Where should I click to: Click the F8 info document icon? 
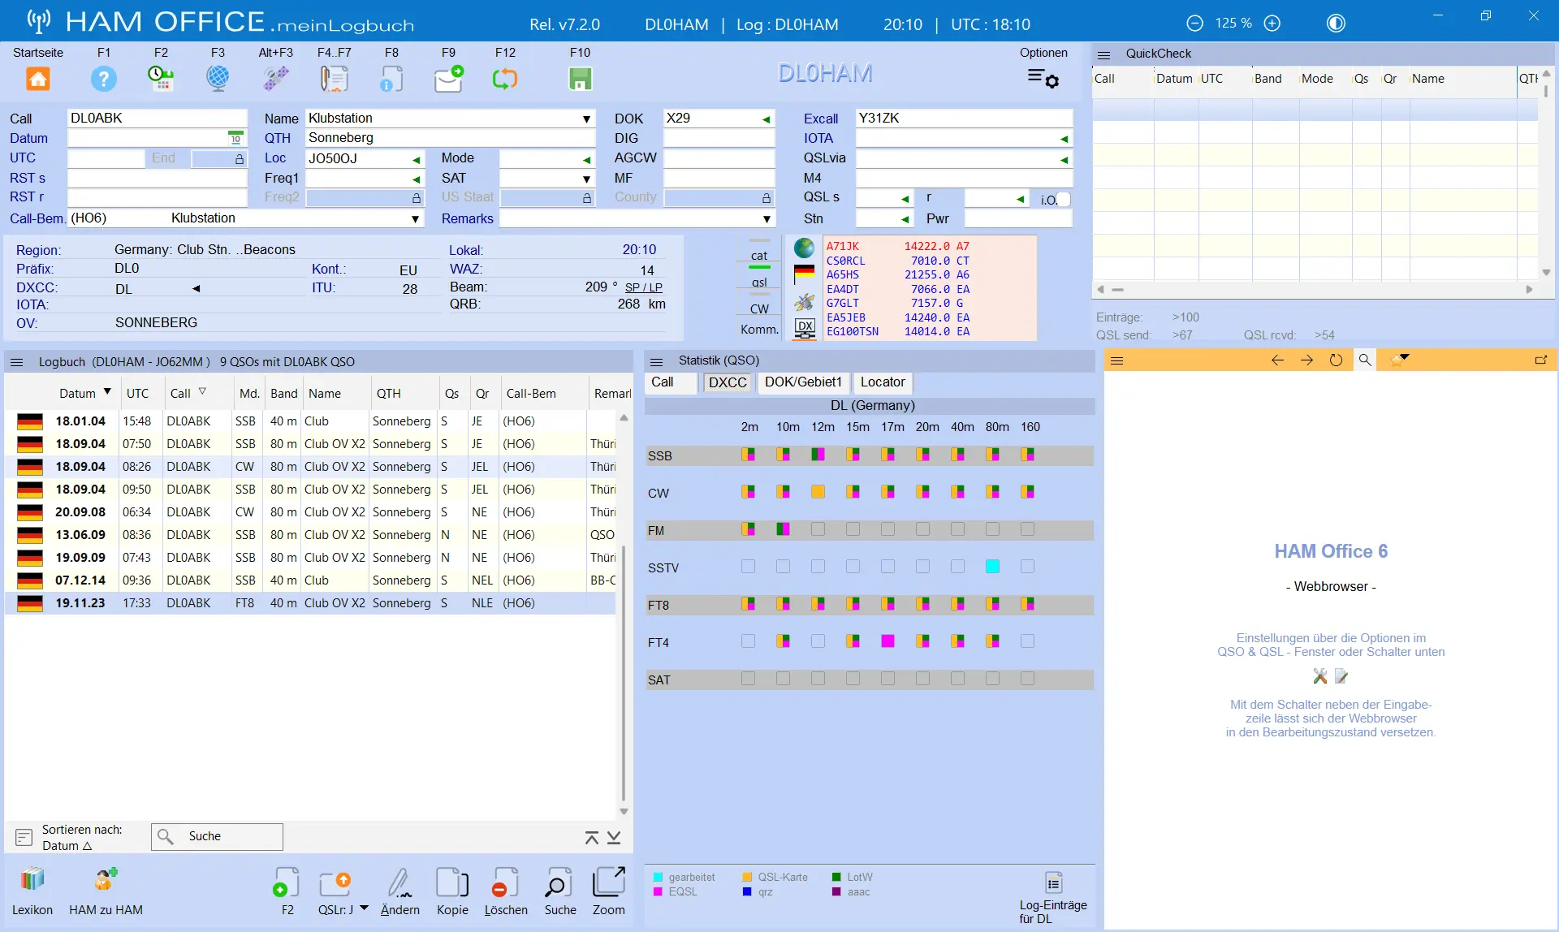(391, 79)
